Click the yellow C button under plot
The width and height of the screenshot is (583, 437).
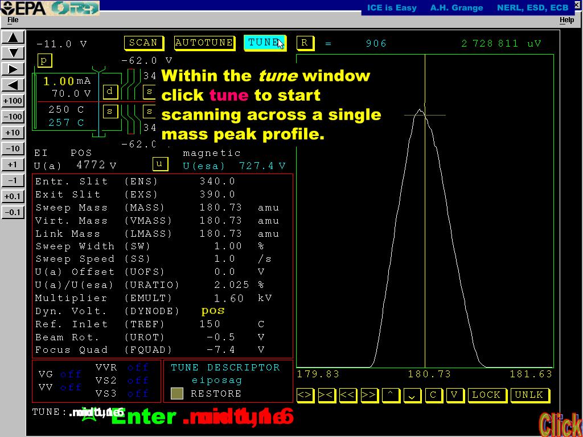click(x=433, y=395)
